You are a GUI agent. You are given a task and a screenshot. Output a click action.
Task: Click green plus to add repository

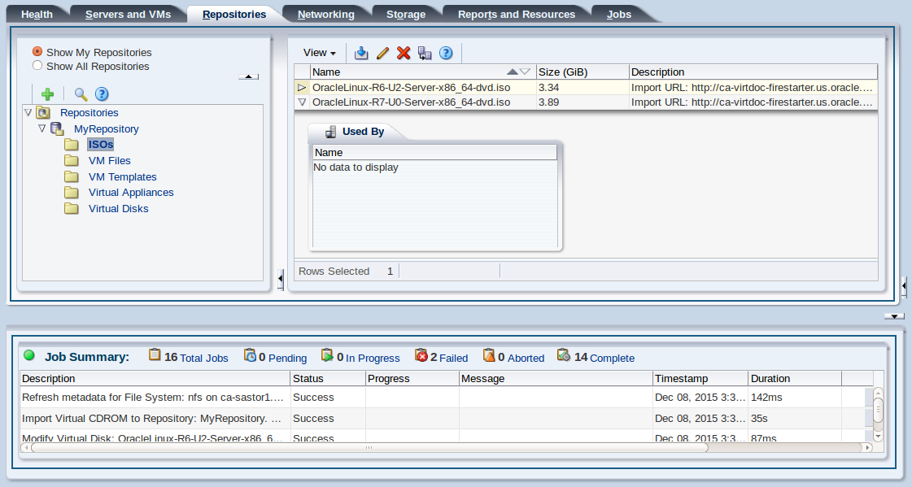pos(48,94)
